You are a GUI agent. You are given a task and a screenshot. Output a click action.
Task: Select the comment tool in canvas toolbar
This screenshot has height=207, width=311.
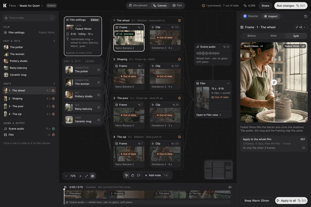(x=139, y=175)
